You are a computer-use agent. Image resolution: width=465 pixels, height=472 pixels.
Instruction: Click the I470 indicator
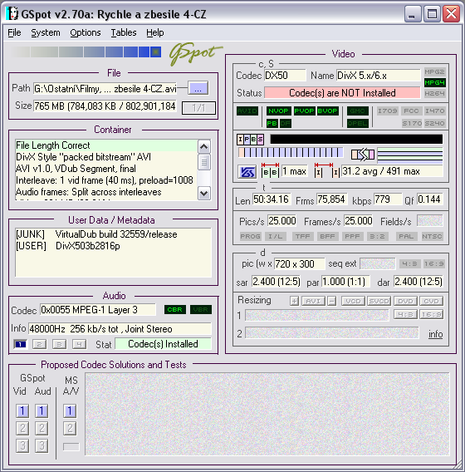[x=434, y=111]
